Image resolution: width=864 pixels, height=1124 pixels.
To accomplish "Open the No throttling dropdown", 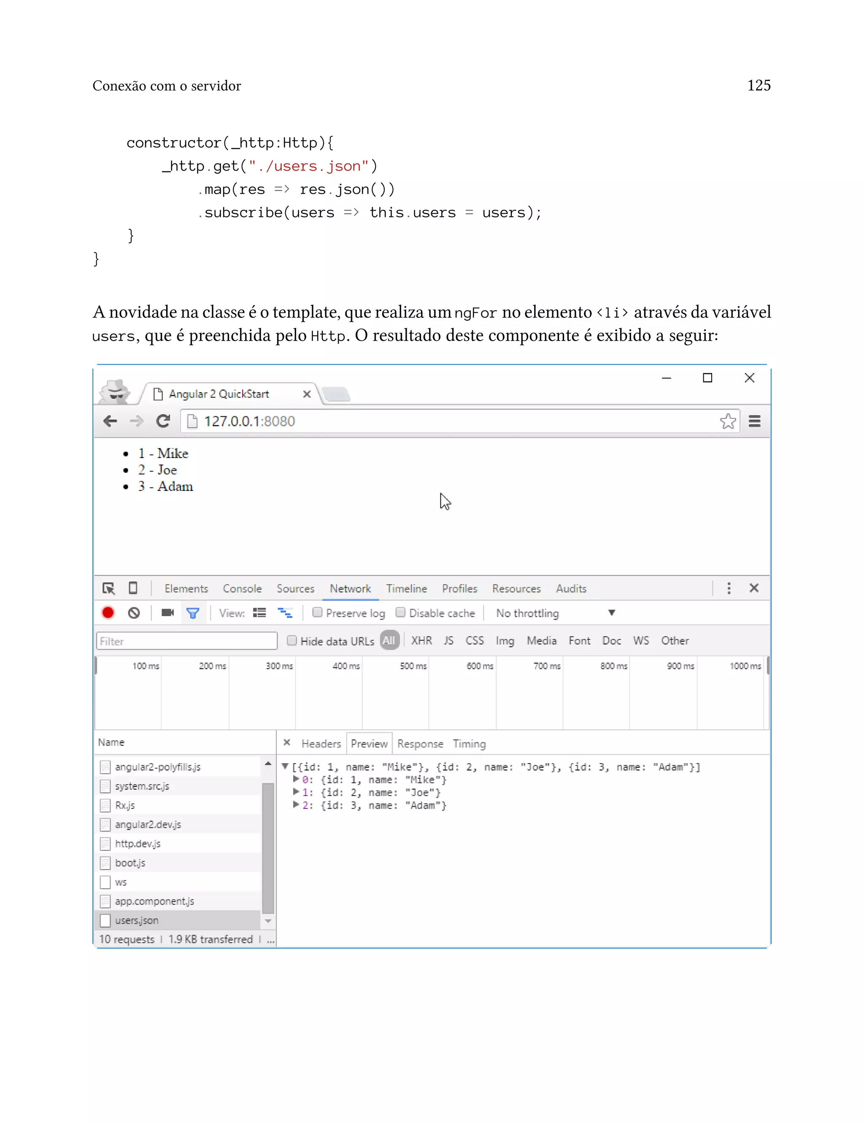I will [x=556, y=613].
